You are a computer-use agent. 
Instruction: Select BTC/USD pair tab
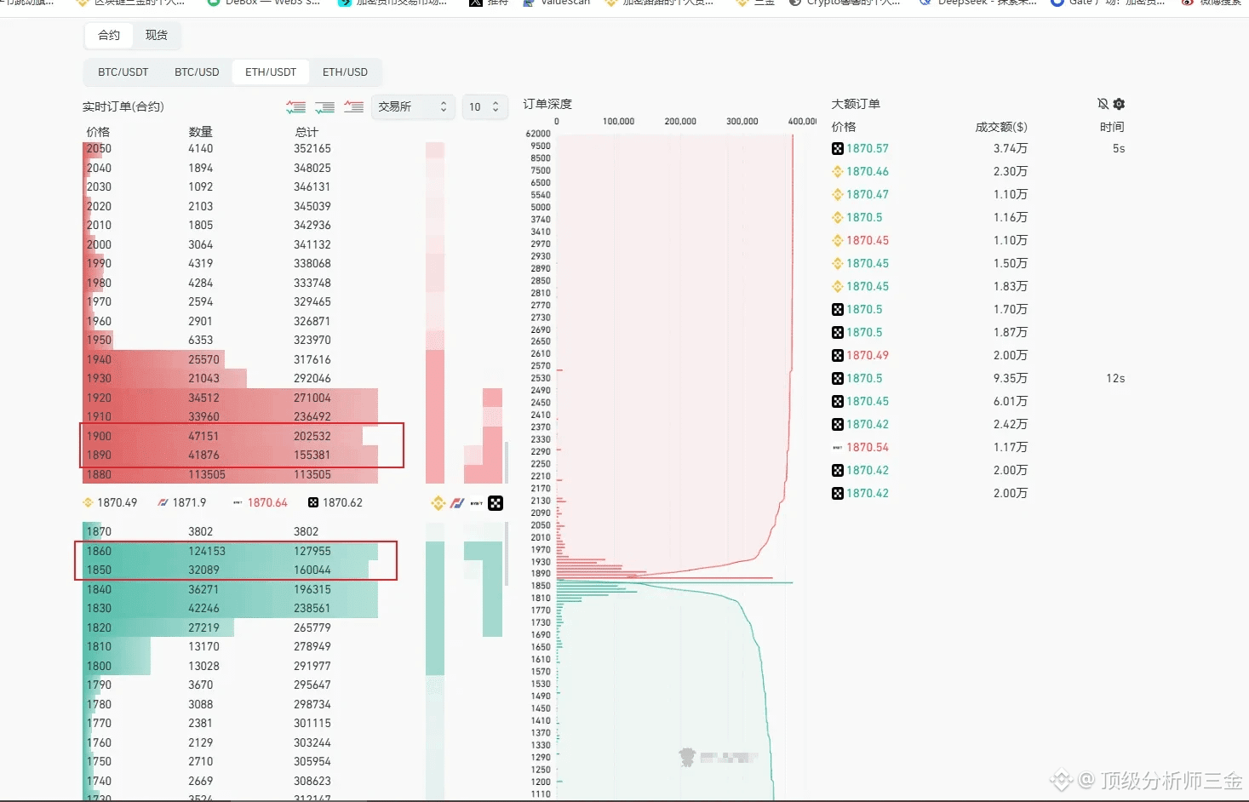[197, 72]
